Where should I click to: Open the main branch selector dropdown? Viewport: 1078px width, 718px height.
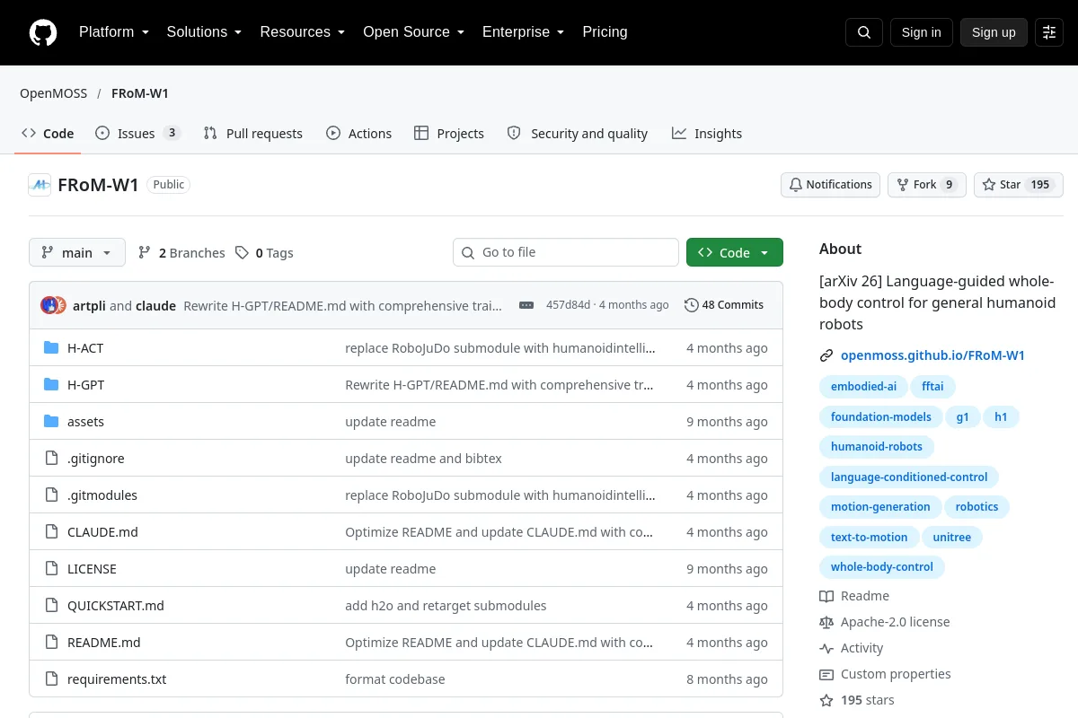coord(77,253)
